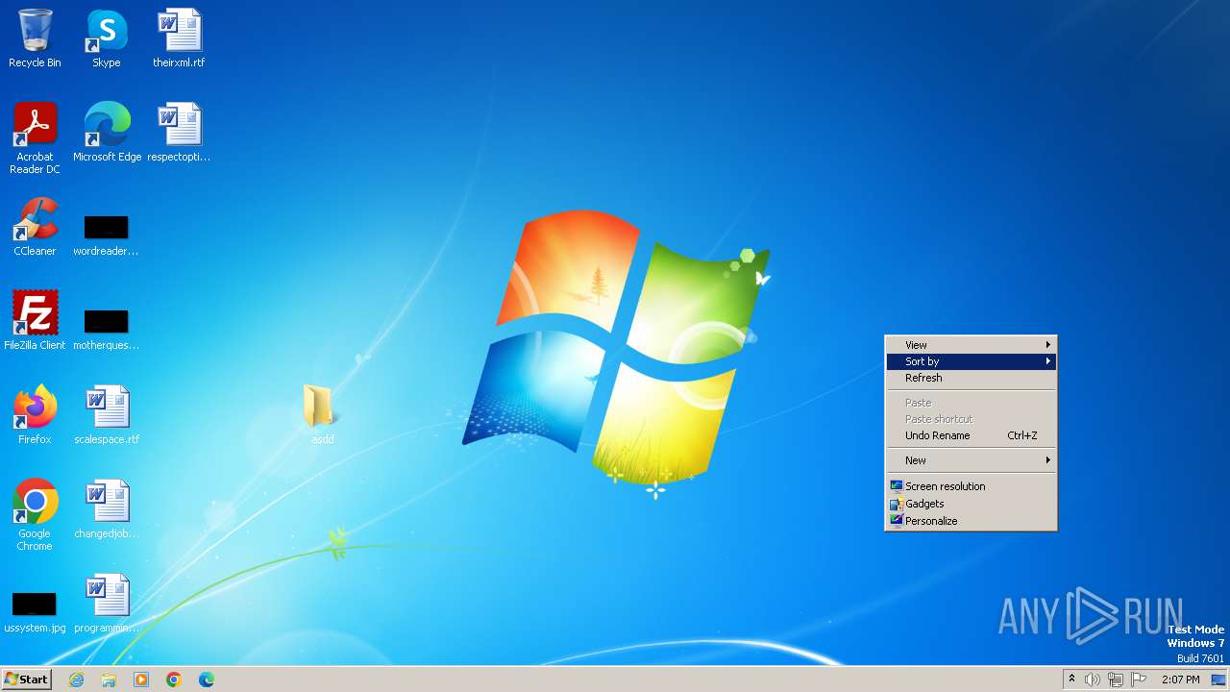Choose Undo Rename in the context menu
The height and width of the screenshot is (692, 1230).
pos(971,435)
